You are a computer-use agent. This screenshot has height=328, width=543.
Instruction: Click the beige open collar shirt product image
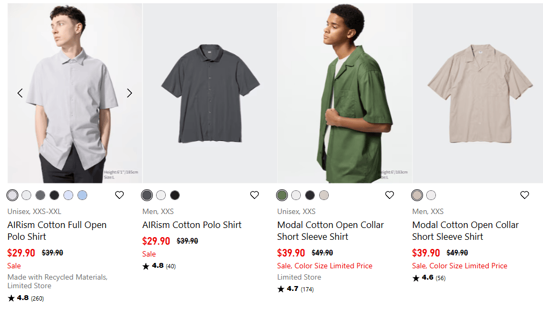tap(478, 94)
